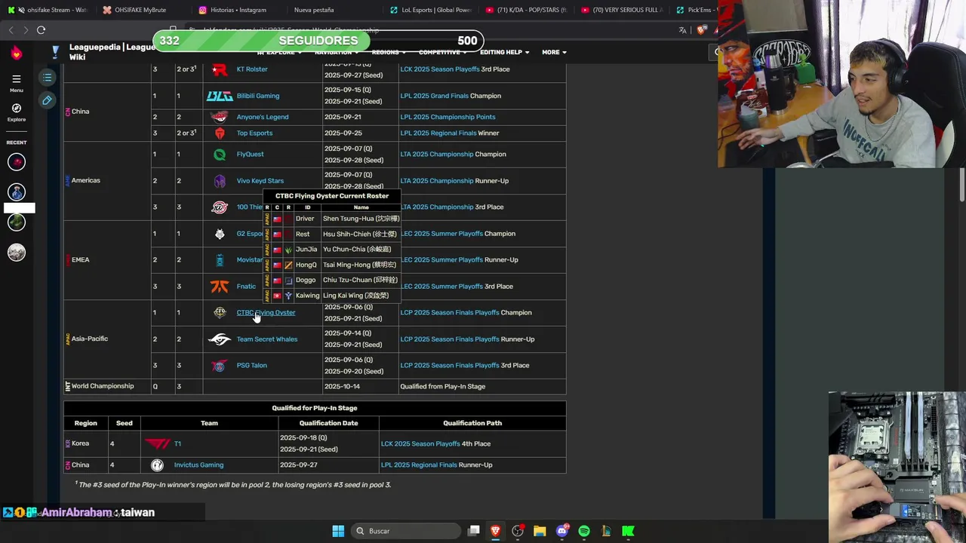Open the wiki table of contents icon
Viewport: 966px width, 543px height.
coord(47,78)
